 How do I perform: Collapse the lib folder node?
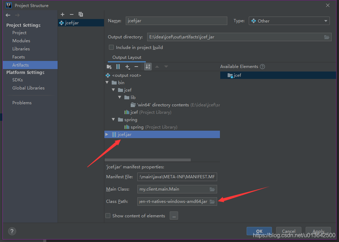119,97
